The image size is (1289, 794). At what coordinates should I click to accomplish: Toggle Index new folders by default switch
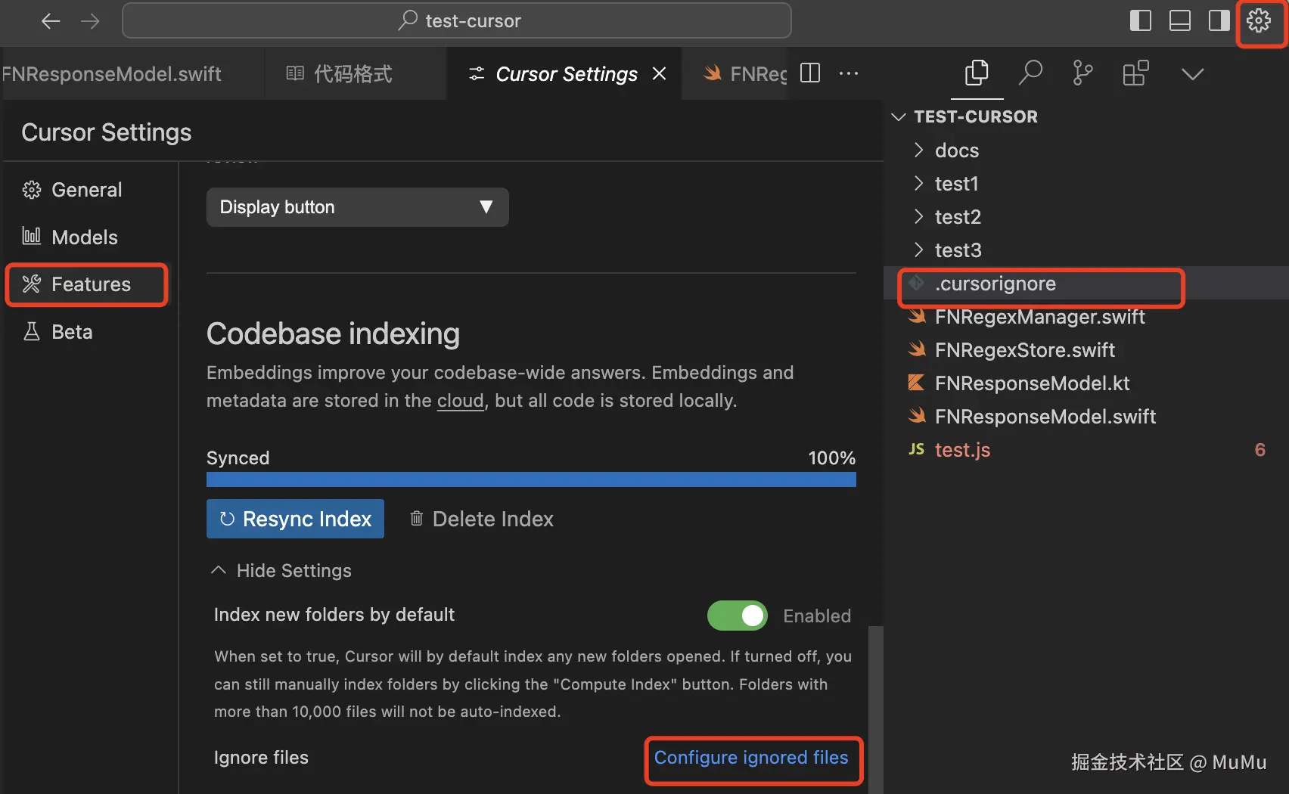coord(737,616)
